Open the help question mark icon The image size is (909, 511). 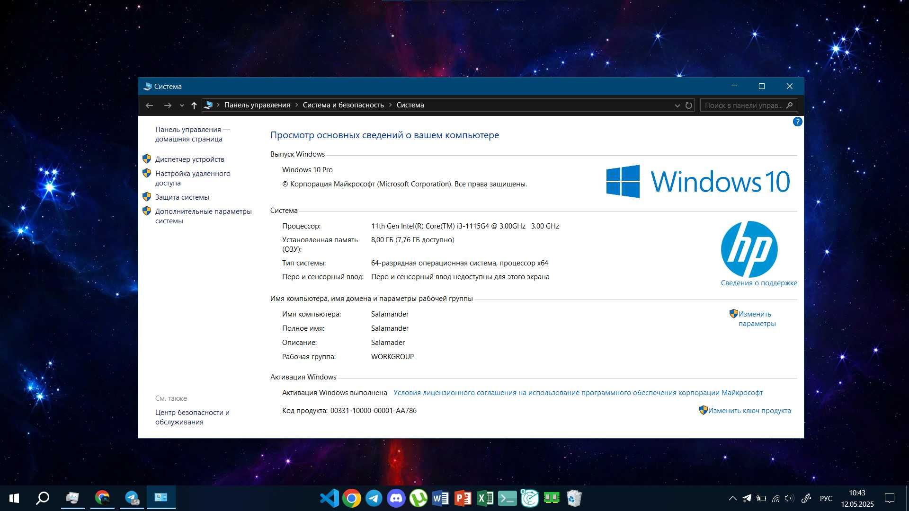click(797, 122)
